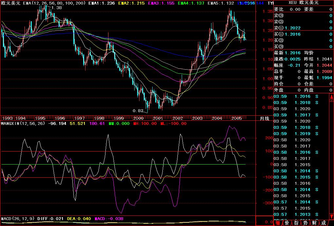Select the 最高 high value 1.2089
Image resolution: width=334 pixels, height=226 pixels.
324,72
